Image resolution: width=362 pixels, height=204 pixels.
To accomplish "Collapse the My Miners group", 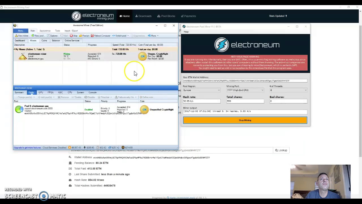I will pyautogui.click(x=14, y=49).
